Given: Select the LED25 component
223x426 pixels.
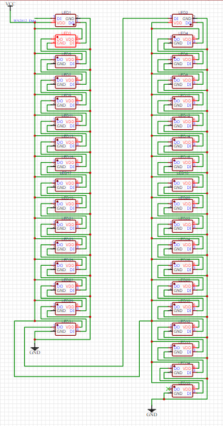Looking at the screenshot, I should click(x=66, y=268).
